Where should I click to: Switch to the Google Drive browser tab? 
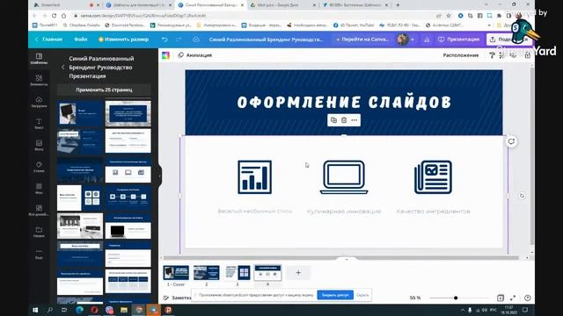coord(283,5)
